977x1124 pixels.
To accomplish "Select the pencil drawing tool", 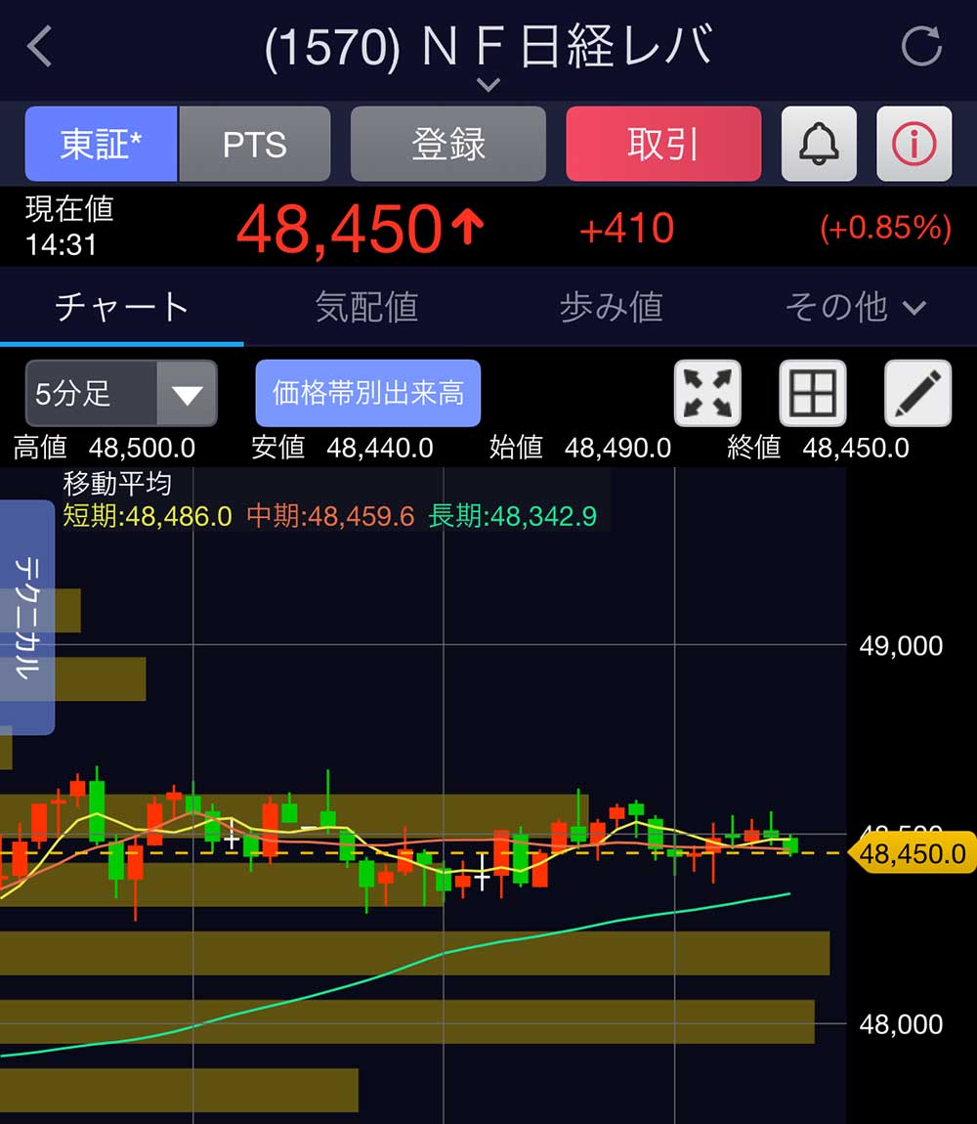I will pos(916,393).
